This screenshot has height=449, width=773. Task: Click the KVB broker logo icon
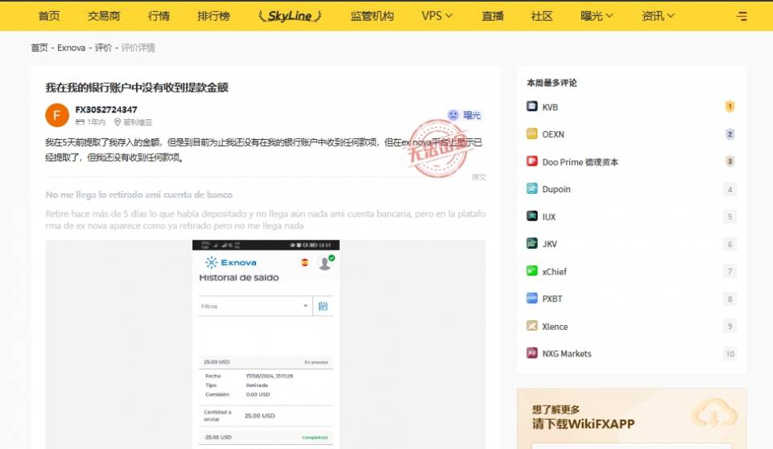tap(532, 106)
